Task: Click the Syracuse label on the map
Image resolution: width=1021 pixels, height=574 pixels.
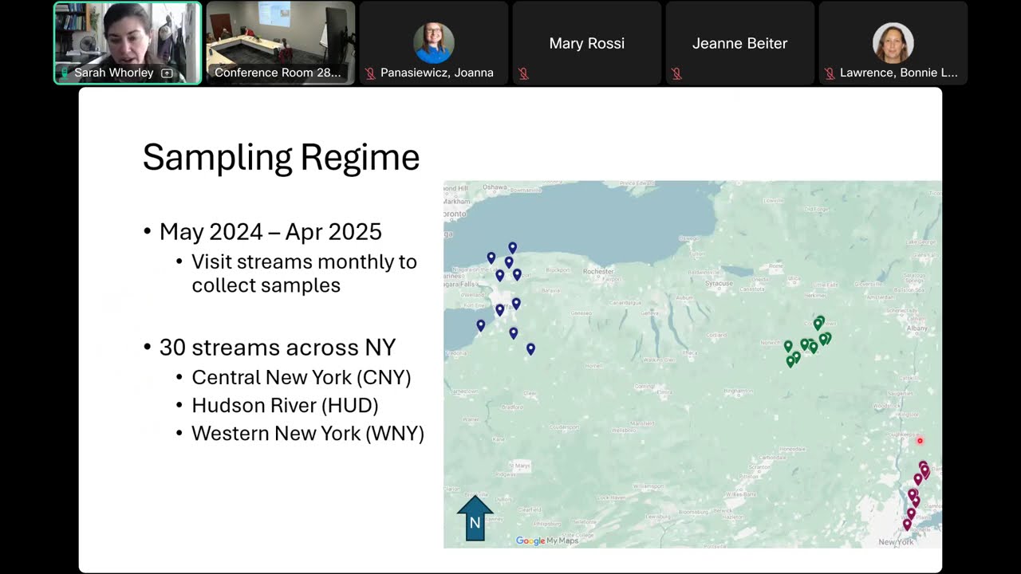Action: (x=719, y=283)
